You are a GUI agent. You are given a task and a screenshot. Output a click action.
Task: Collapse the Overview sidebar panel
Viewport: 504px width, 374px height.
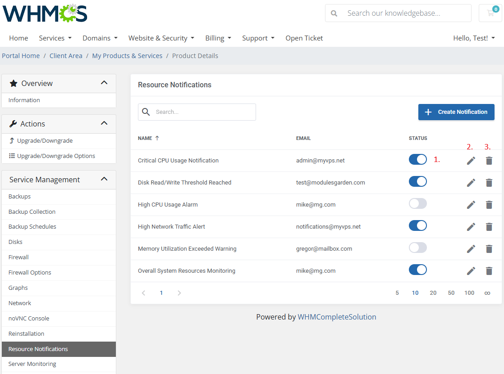(x=104, y=83)
